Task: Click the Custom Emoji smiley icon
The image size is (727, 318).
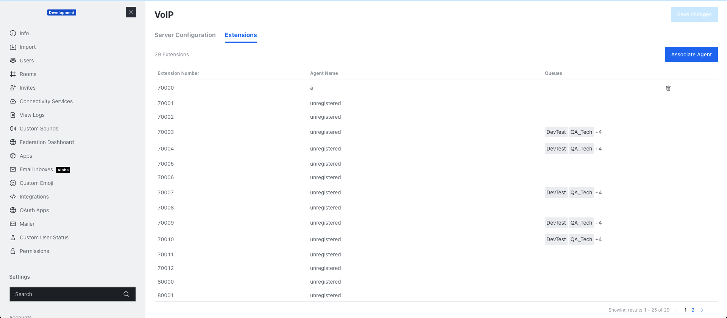Action: pyautogui.click(x=13, y=183)
